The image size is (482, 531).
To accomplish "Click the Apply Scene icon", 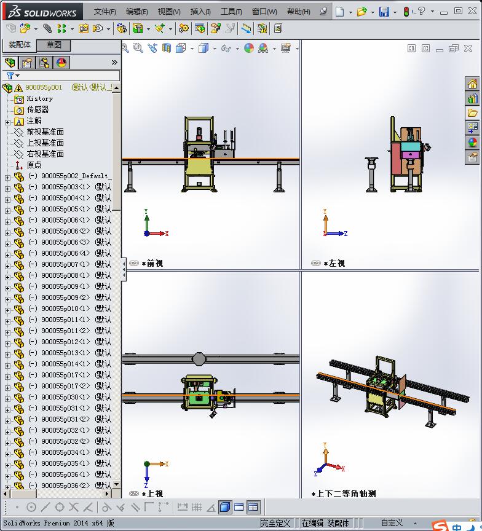I will click(264, 48).
